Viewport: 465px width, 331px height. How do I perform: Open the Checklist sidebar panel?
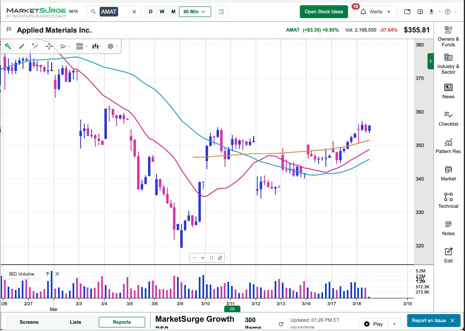448,119
